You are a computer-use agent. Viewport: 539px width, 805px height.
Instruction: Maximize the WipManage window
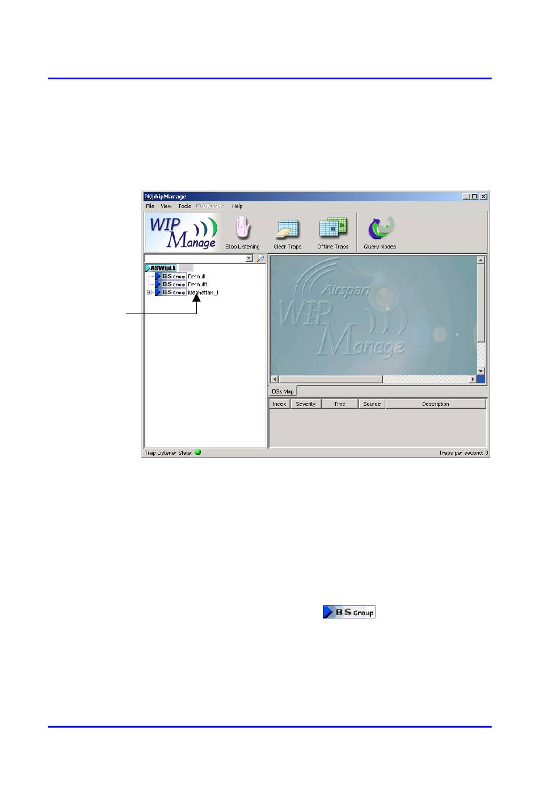point(474,197)
